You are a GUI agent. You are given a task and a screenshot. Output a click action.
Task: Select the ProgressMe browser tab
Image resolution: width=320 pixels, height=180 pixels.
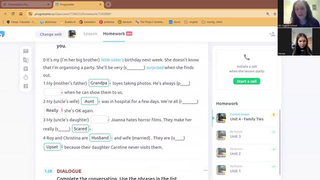(x=78, y=4)
